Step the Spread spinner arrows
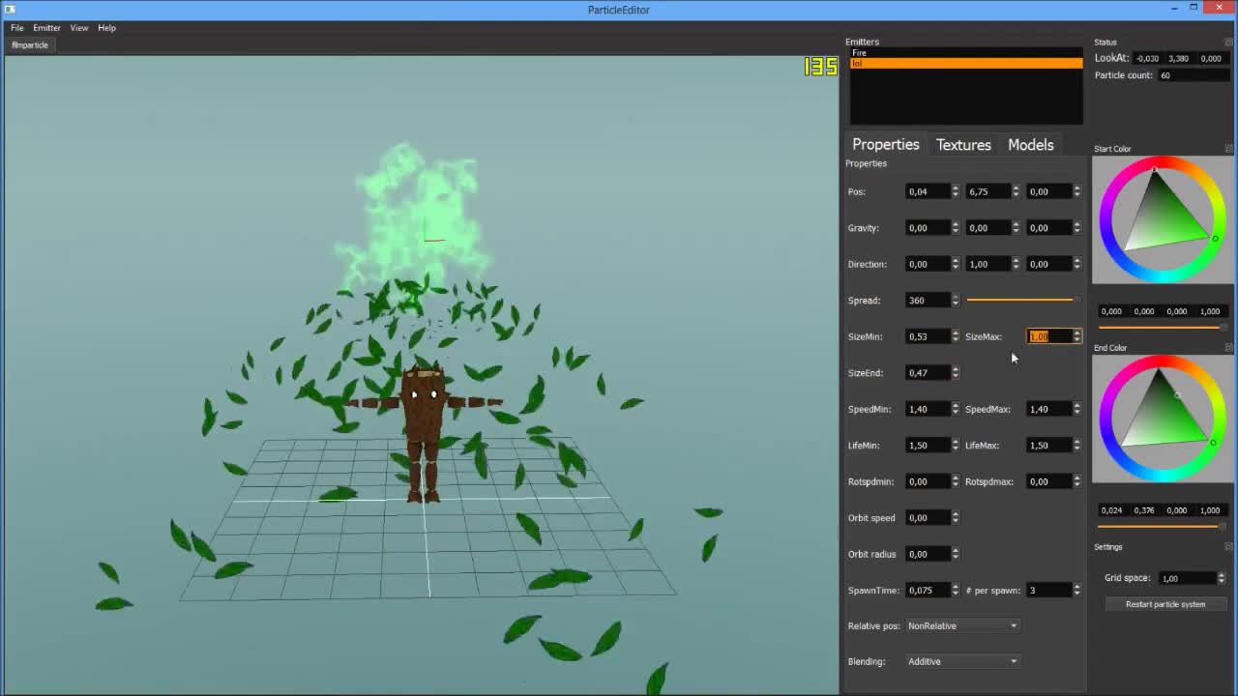Screen dimensions: 1238x696 point(956,301)
